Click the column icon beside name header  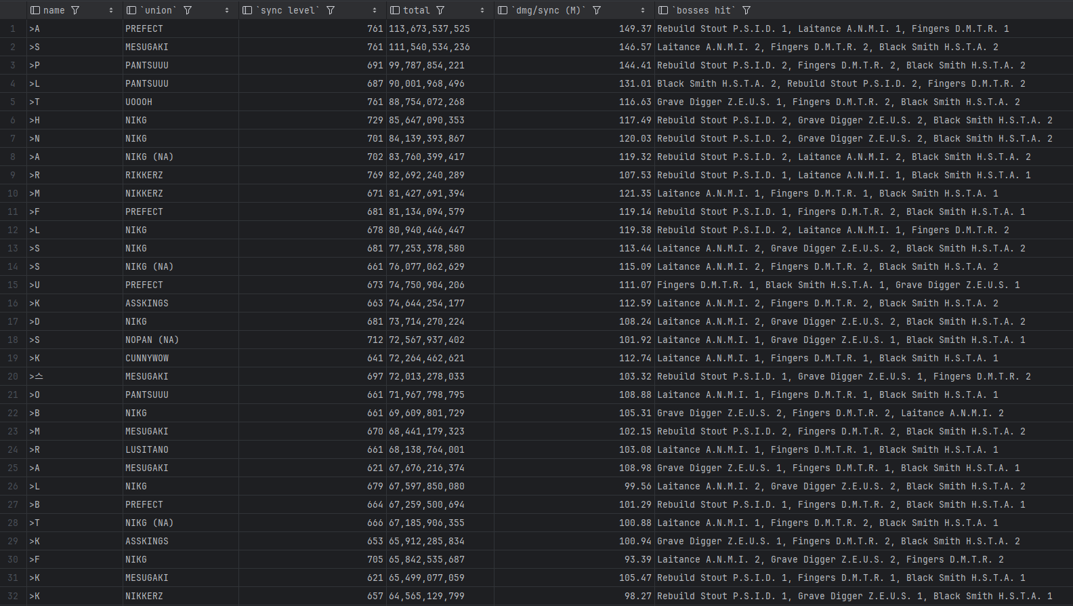click(x=35, y=10)
